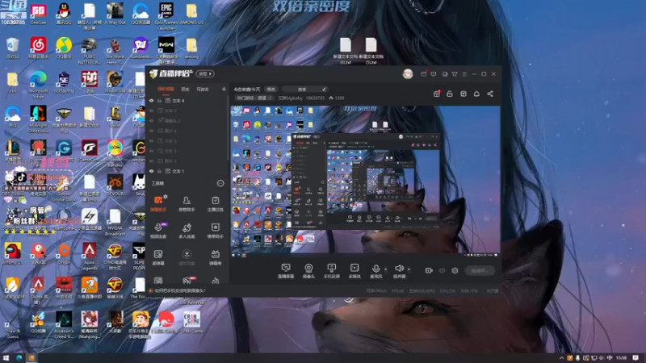Screen dimensions: 646x363
Task: Open the Microsoft Edge desktop shortcut
Action: 38,85
